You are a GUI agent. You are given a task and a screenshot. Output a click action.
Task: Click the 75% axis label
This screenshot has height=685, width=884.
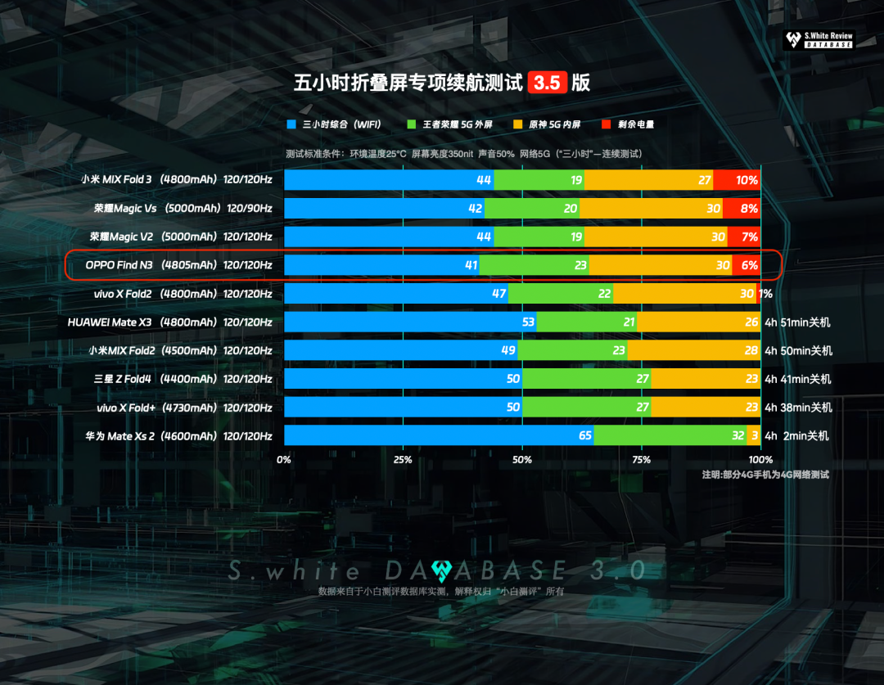coord(641,459)
